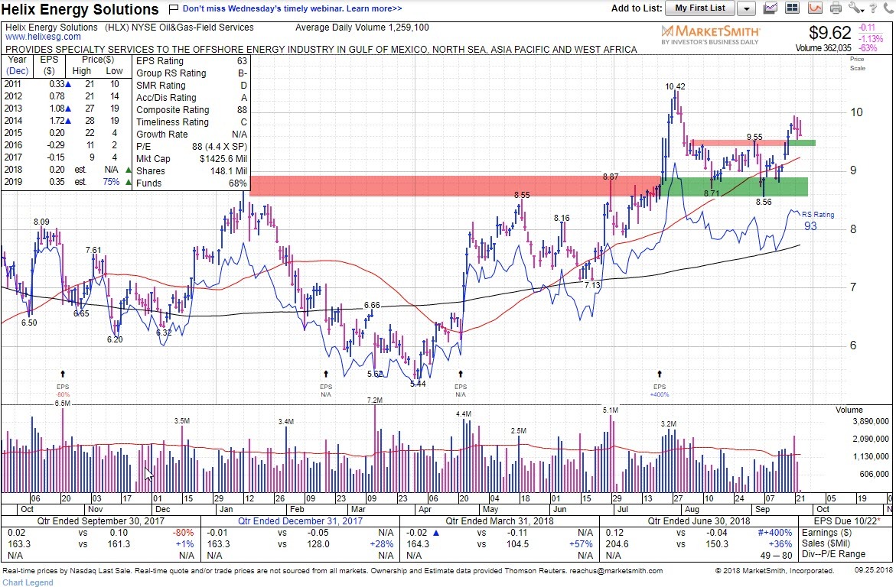The height and width of the screenshot is (587, 896).
Task: Select the Composite Rating 88 row
Action: pyautogui.click(x=191, y=110)
